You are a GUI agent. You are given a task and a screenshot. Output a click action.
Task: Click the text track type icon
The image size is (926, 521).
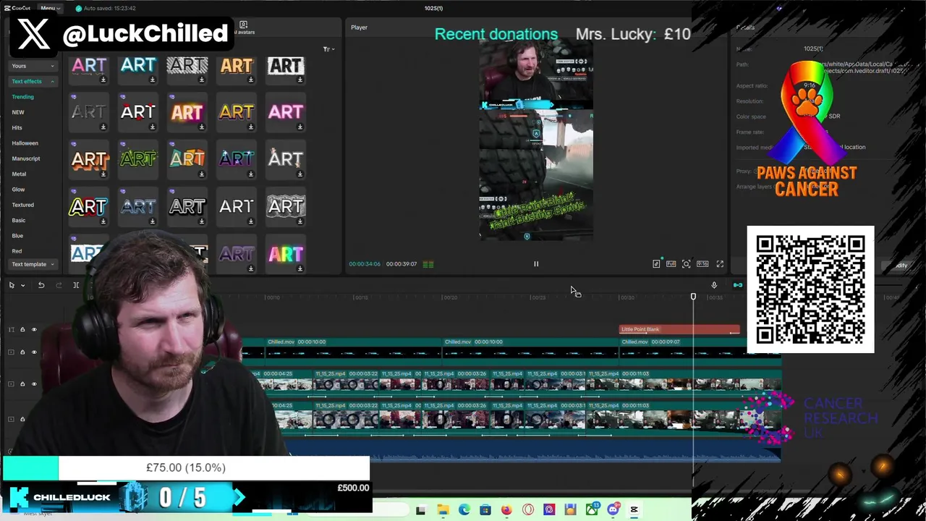coord(11,330)
